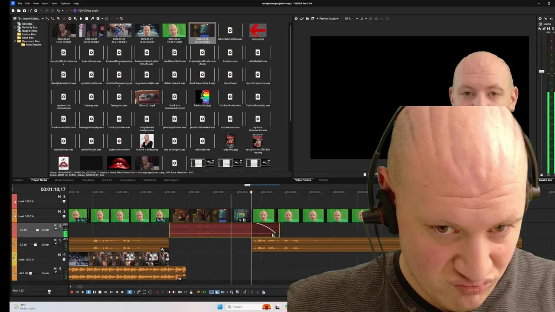
Task: Select the Smart Bins folder
Action: coord(28,38)
